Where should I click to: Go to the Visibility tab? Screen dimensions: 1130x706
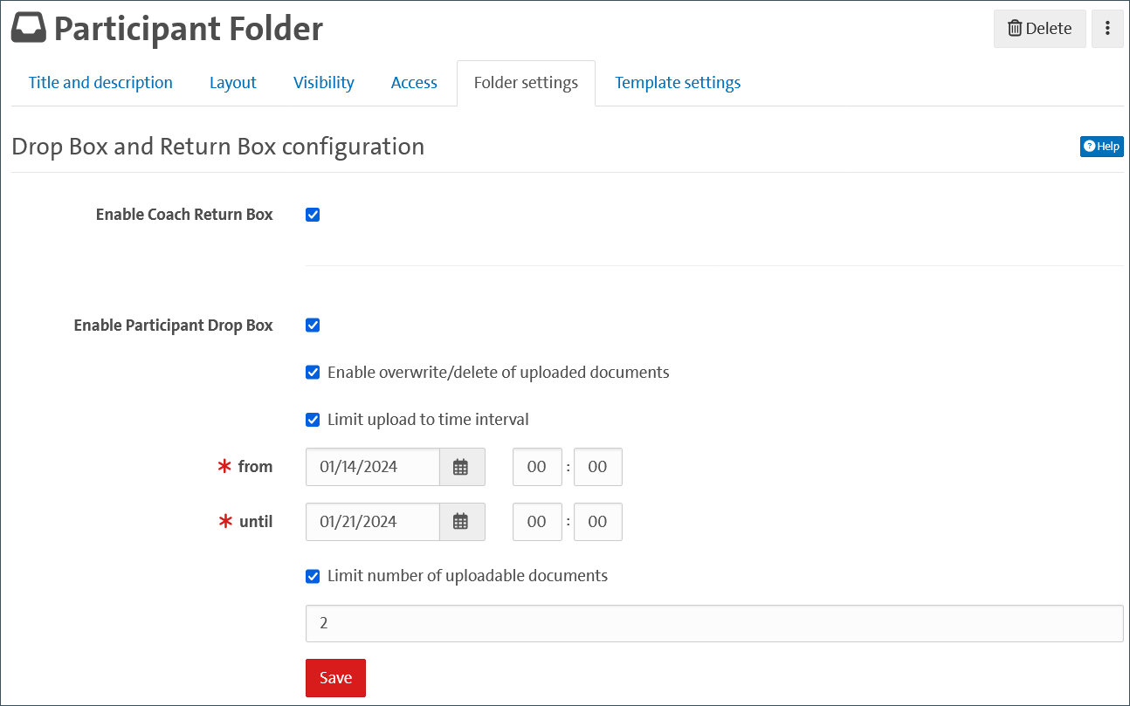click(x=323, y=83)
